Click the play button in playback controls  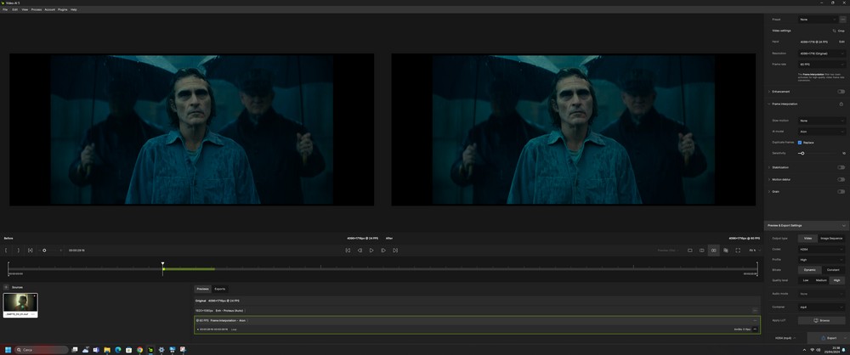pyautogui.click(x=371, y=251)
